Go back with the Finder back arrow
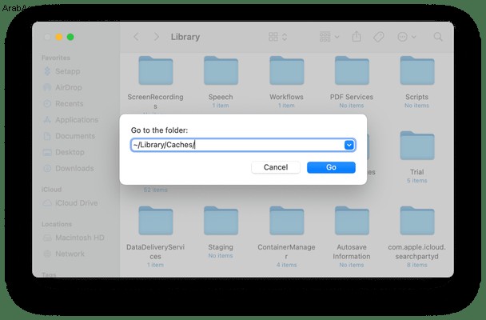The image size is (486, 320). click(136, 37)
